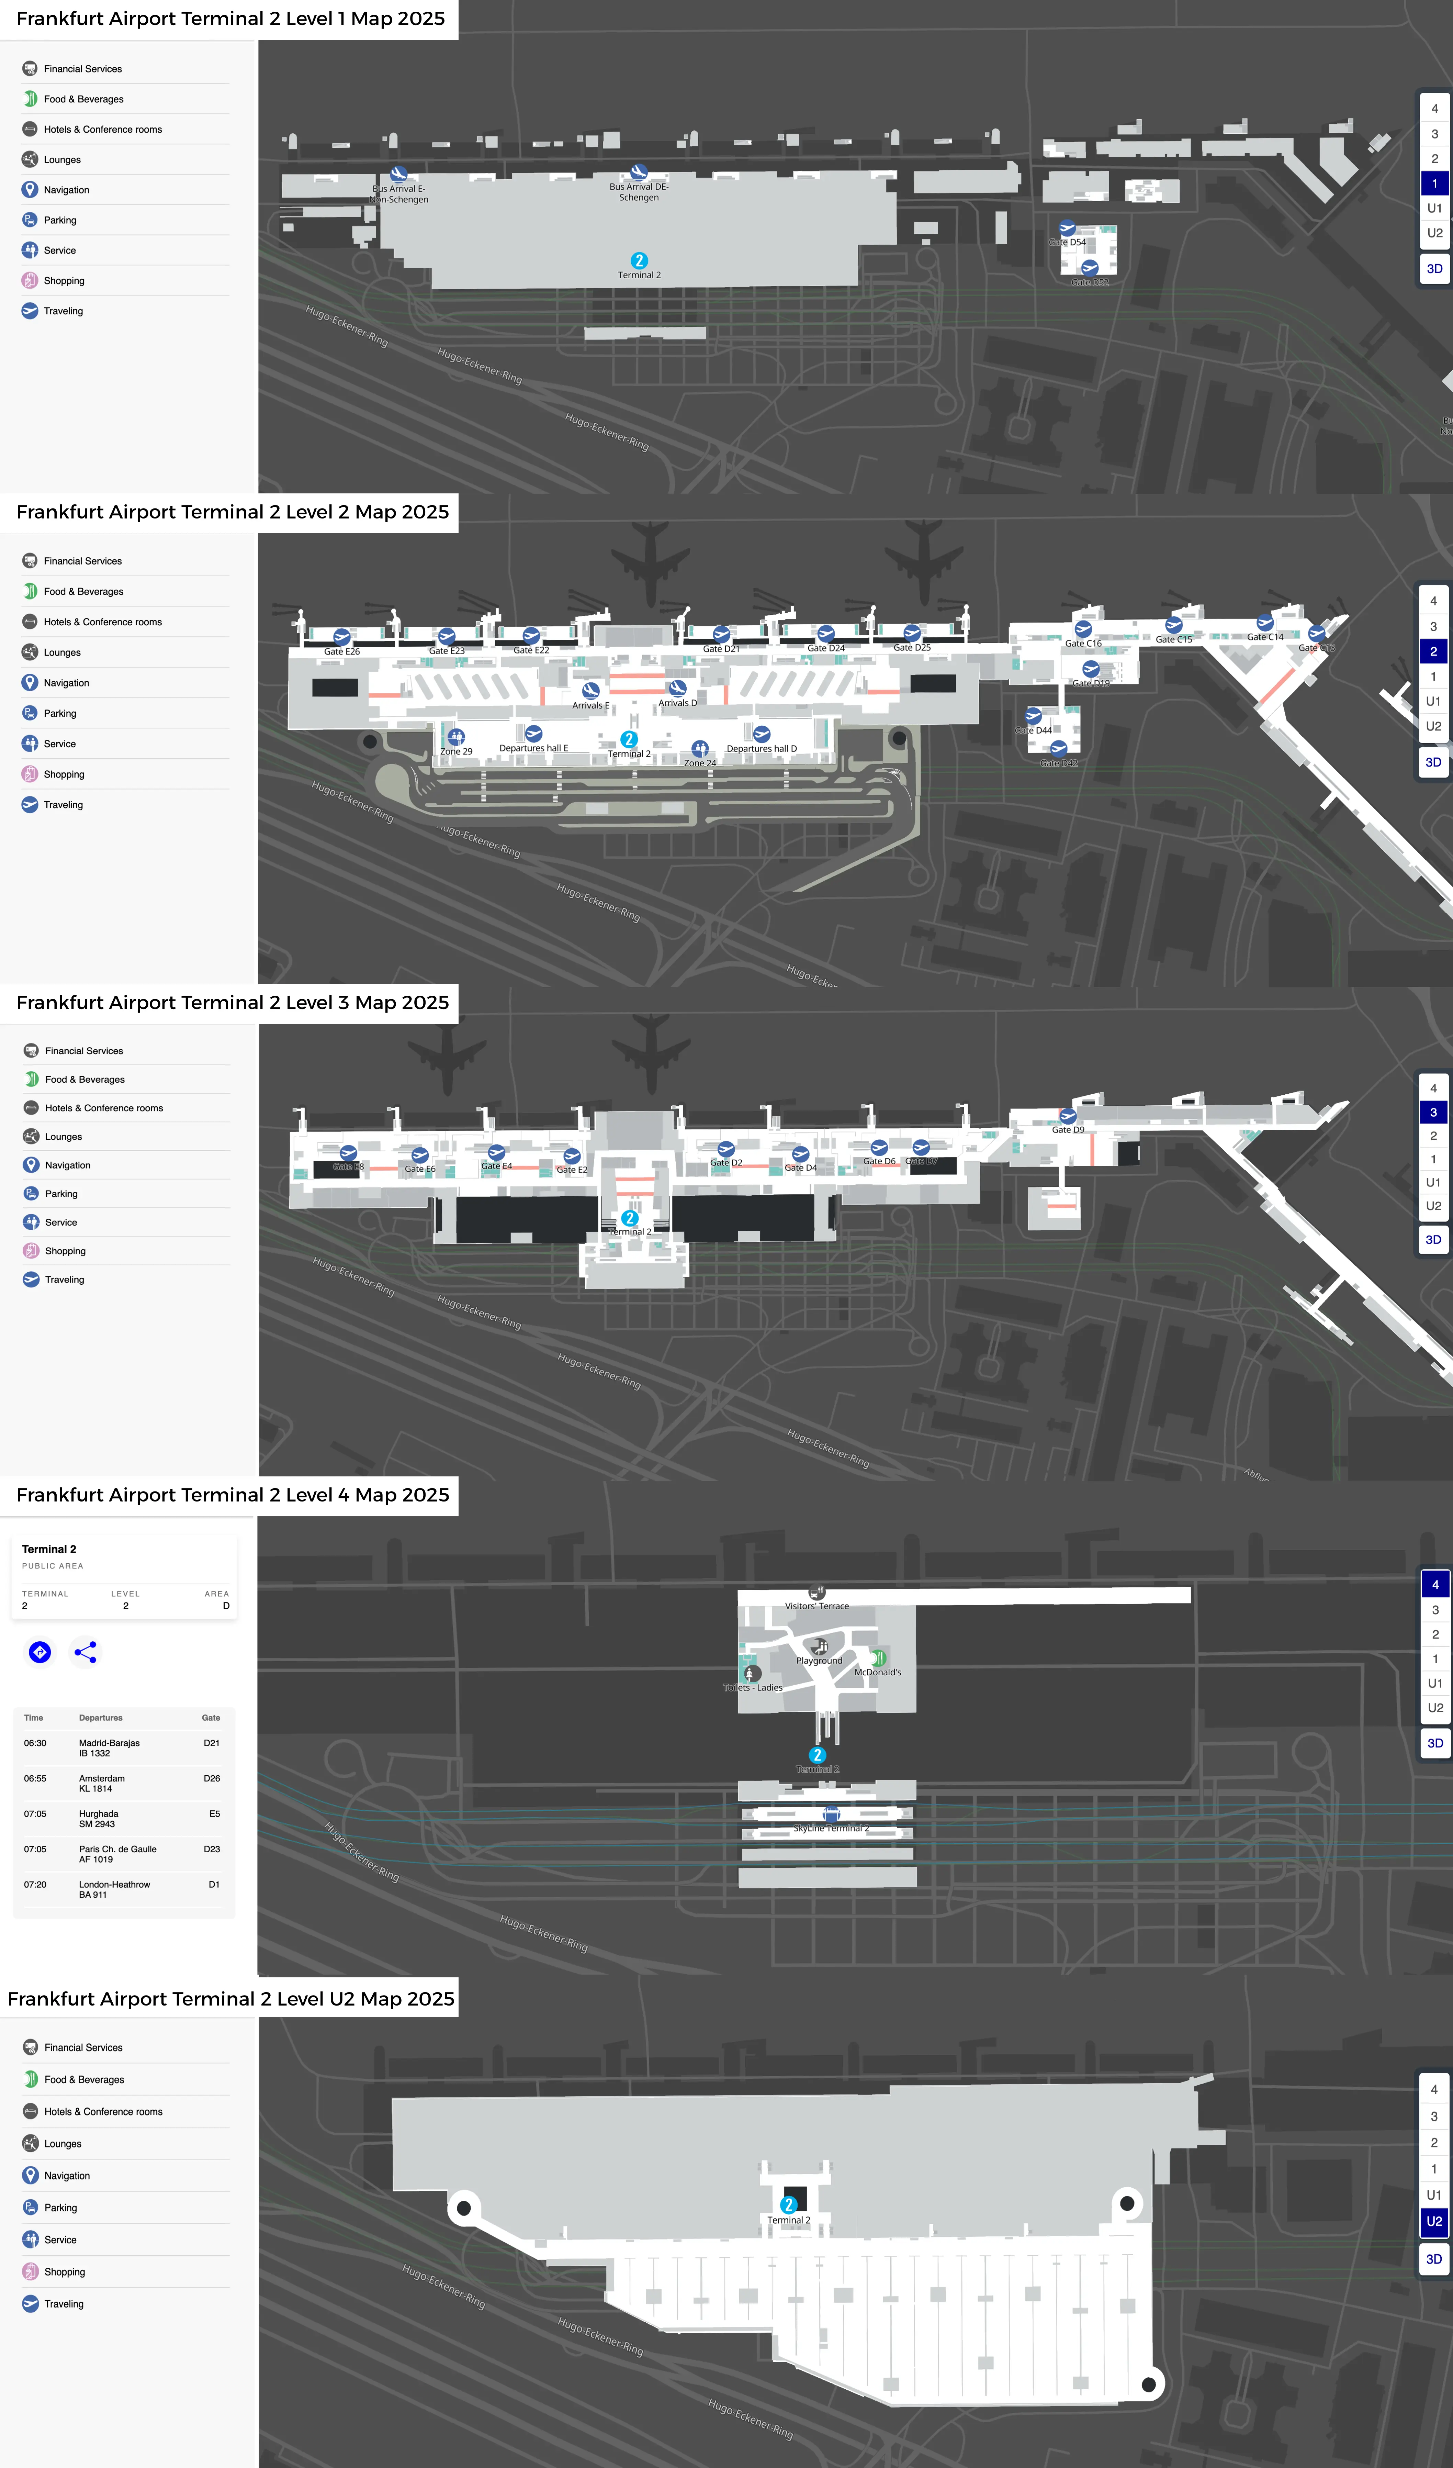Click the Traveling icon in the sidebar

pyautogui.click(x=30, y=311)
